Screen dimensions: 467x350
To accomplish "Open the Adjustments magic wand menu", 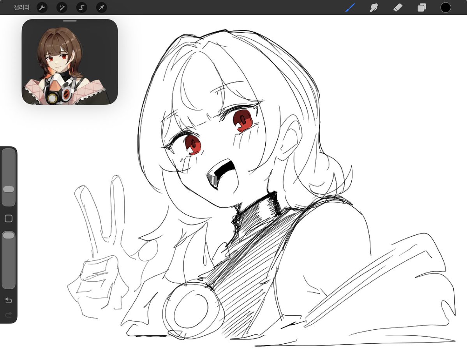I will (x=62, y=7).
